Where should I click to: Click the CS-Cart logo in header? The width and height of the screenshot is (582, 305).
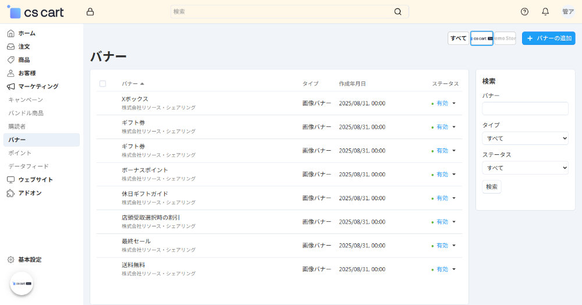click(36, 12)
